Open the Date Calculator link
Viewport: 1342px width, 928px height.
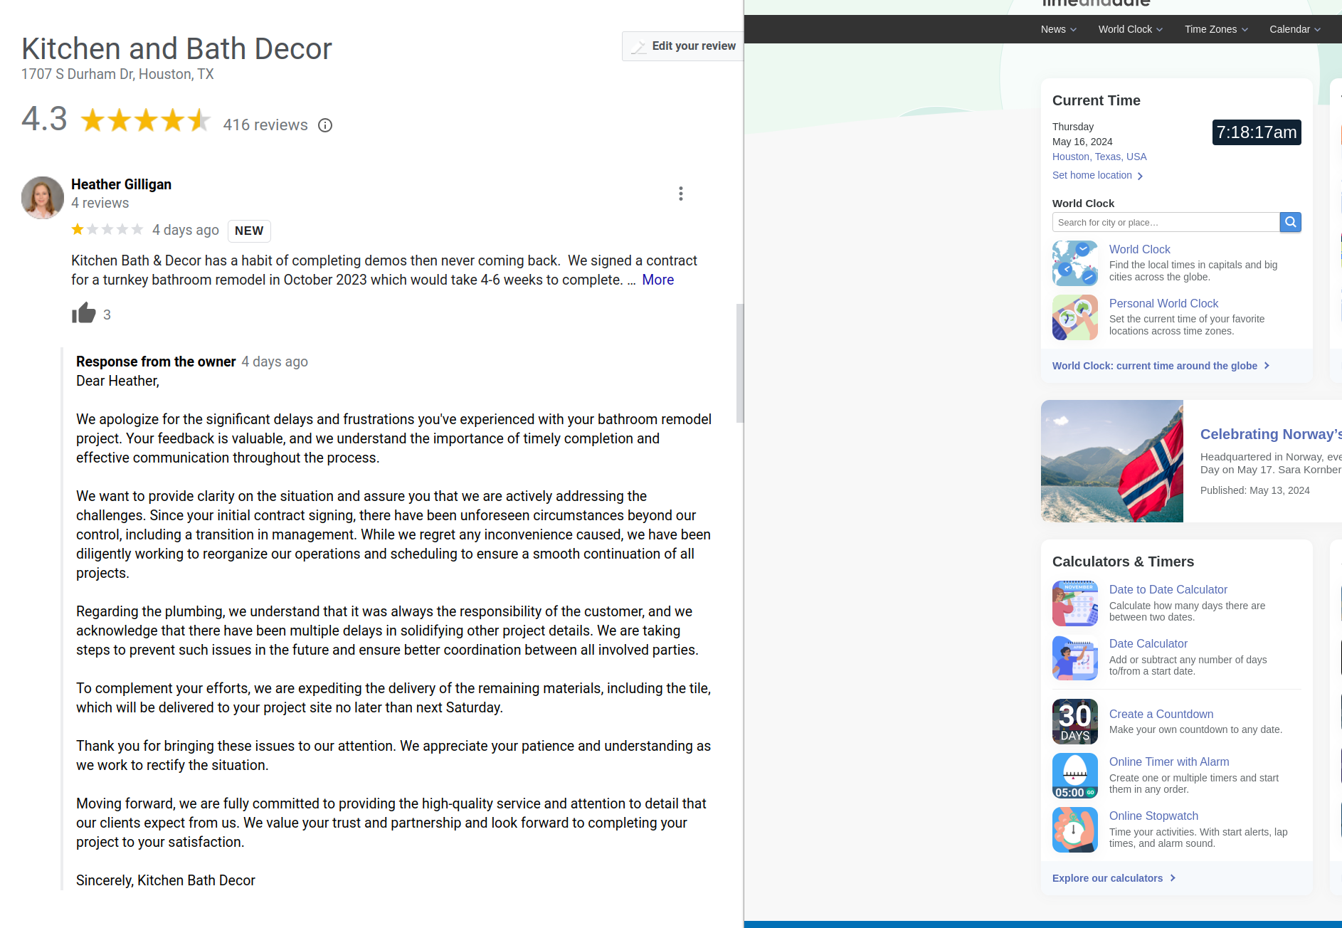(x=1148, y=643)
